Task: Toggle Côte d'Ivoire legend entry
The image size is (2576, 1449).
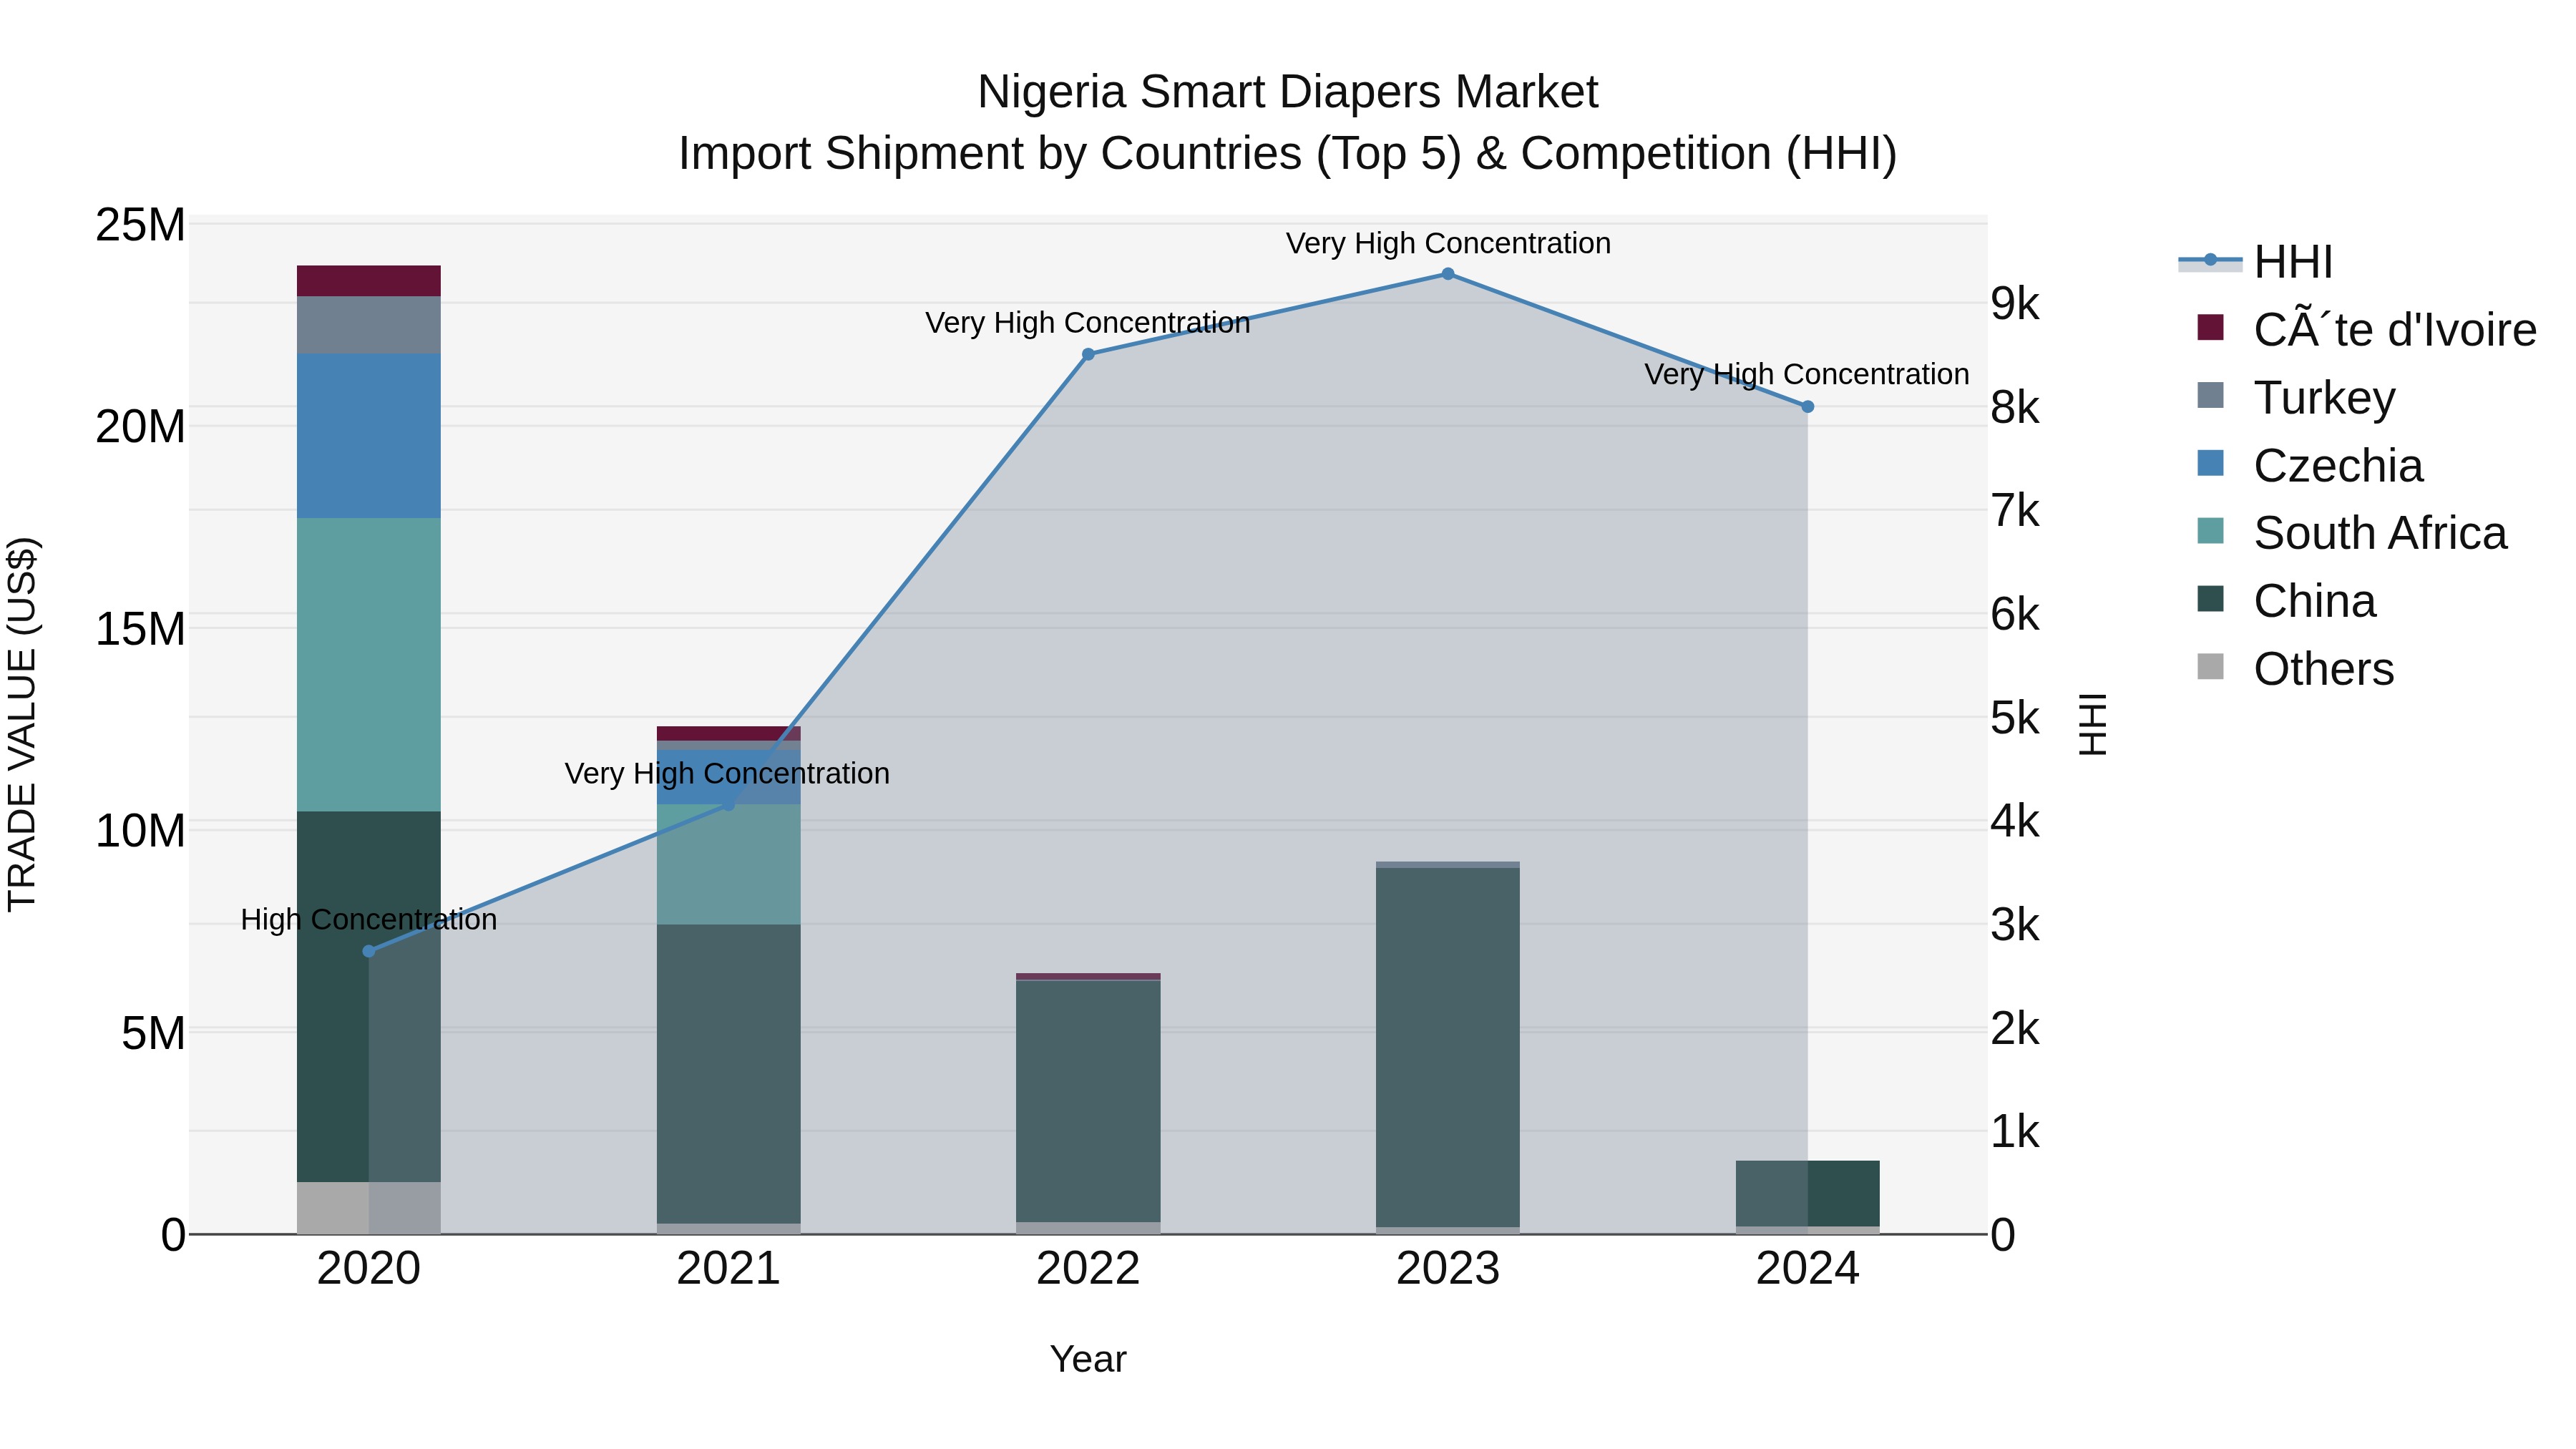Action: pyautogui.click(x=2366, y=329)
